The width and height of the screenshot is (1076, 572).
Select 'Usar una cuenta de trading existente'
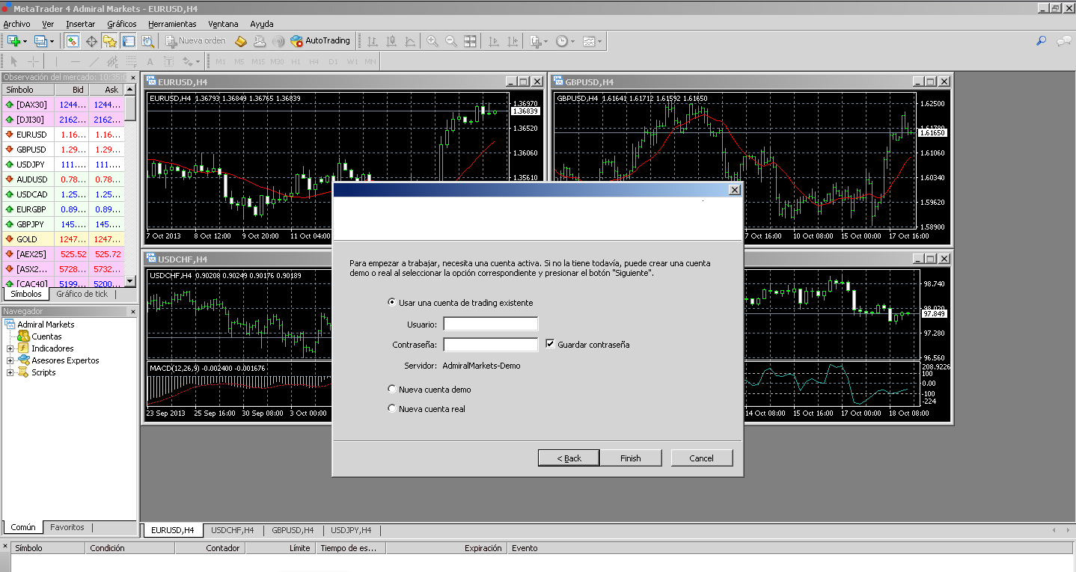click(391, 303)
